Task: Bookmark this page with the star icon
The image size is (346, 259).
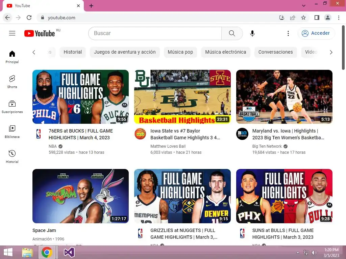Action: pyautogui.click(x=303, y=18)
